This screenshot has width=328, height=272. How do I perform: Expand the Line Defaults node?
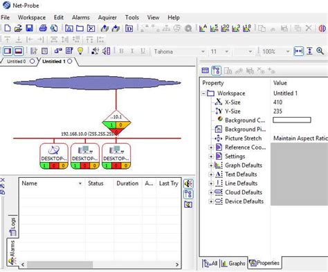pos(211,183)
